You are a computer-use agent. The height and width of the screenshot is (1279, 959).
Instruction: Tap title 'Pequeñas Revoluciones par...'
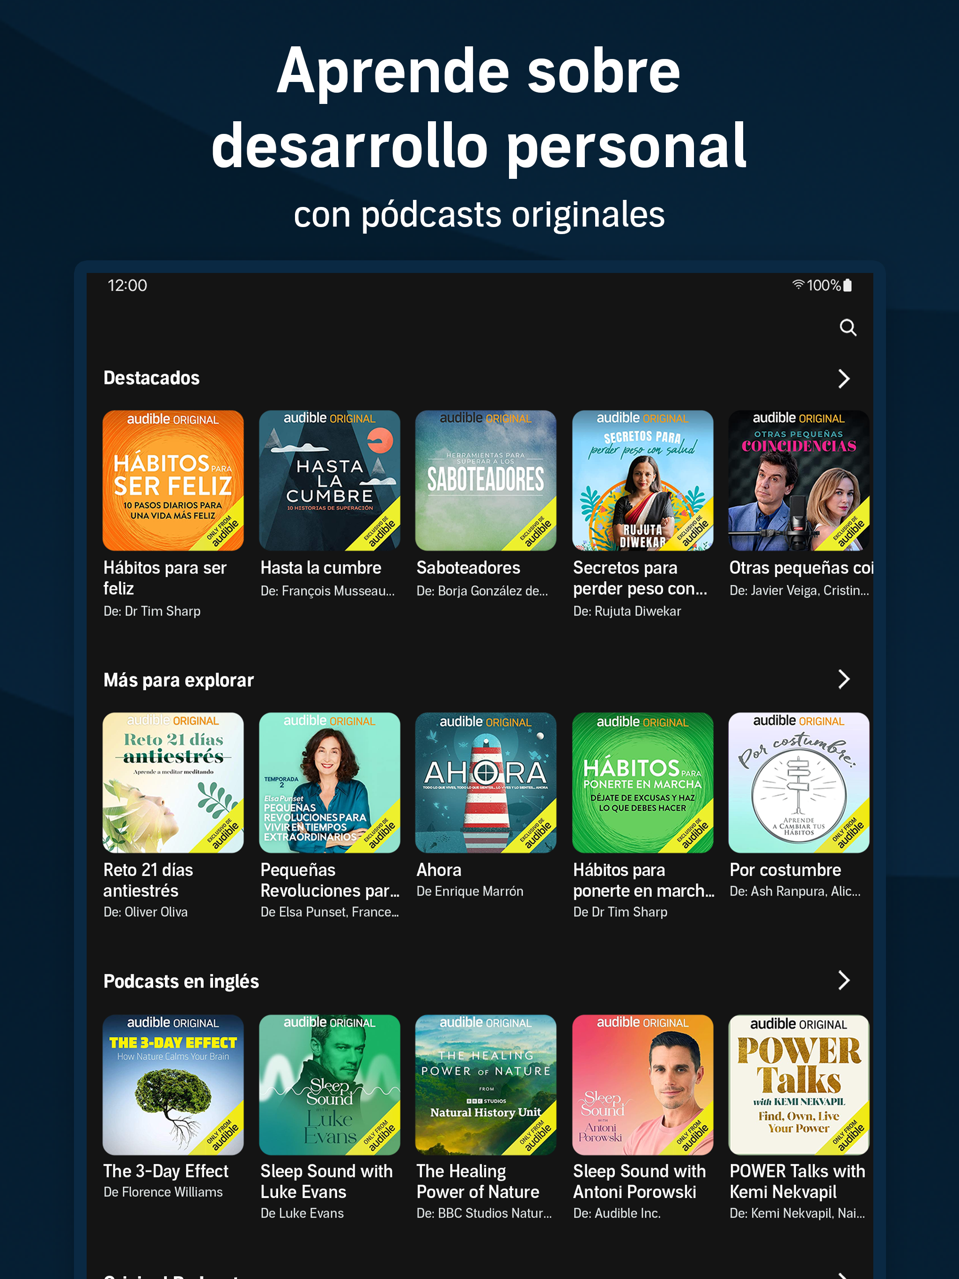tap(330, 880)
